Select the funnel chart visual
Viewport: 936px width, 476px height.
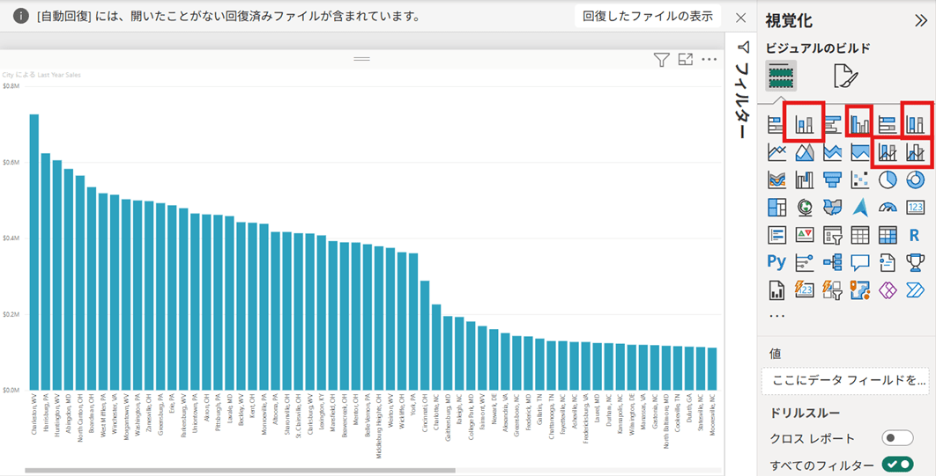tap(832, 179)
